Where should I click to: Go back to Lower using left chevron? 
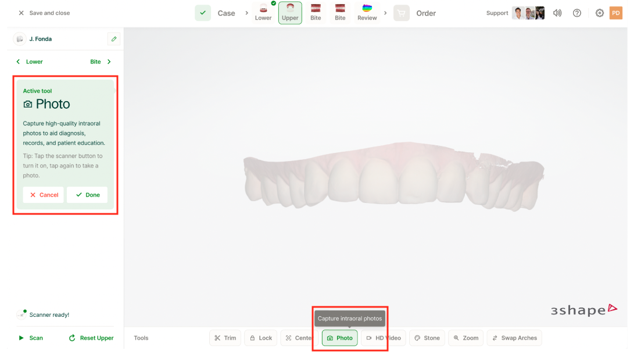tap(18, 62)
